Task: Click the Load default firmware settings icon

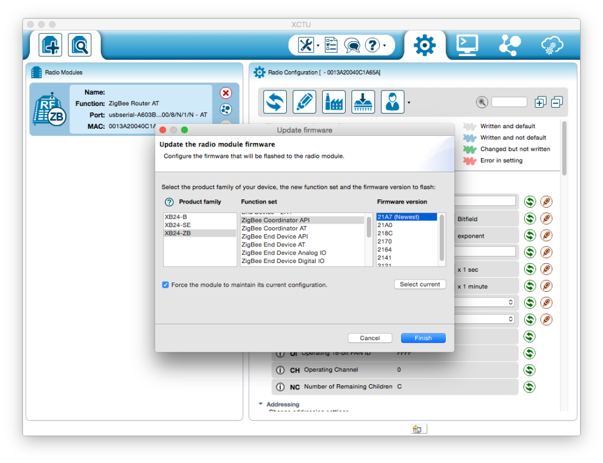Action: (334, 102)
